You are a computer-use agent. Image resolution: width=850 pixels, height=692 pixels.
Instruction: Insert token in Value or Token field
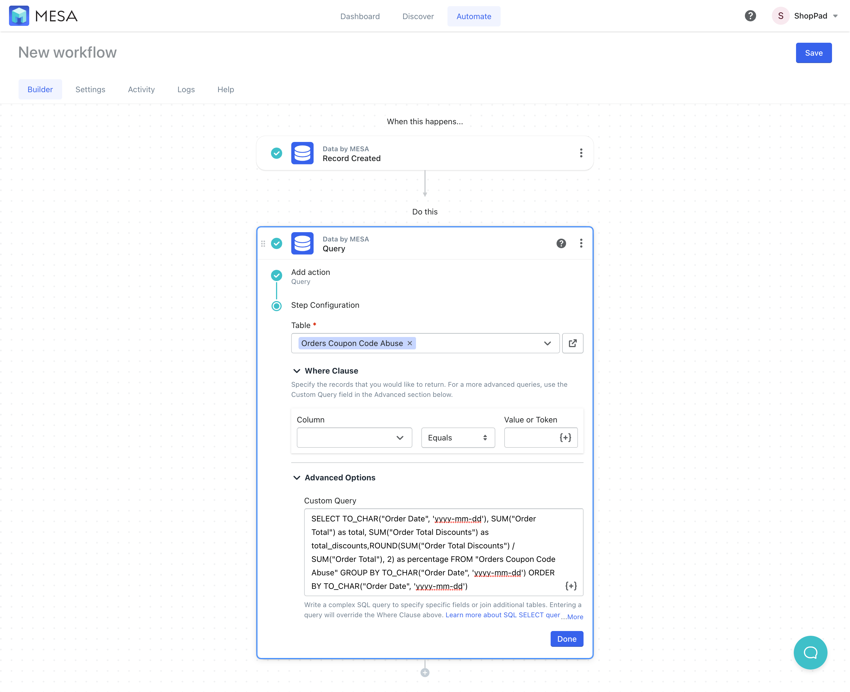point(565,438)
